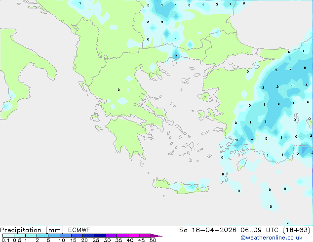This screenshot has width=313, height=242.
Task: Pick the 5–10 mm legend color swatch
Action: point(54,236)
